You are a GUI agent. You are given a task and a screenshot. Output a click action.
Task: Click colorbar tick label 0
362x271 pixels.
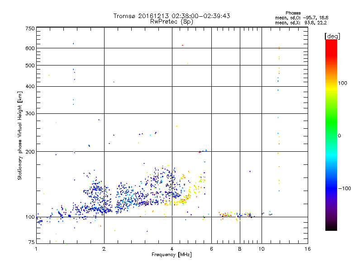[x=339, y=136]
